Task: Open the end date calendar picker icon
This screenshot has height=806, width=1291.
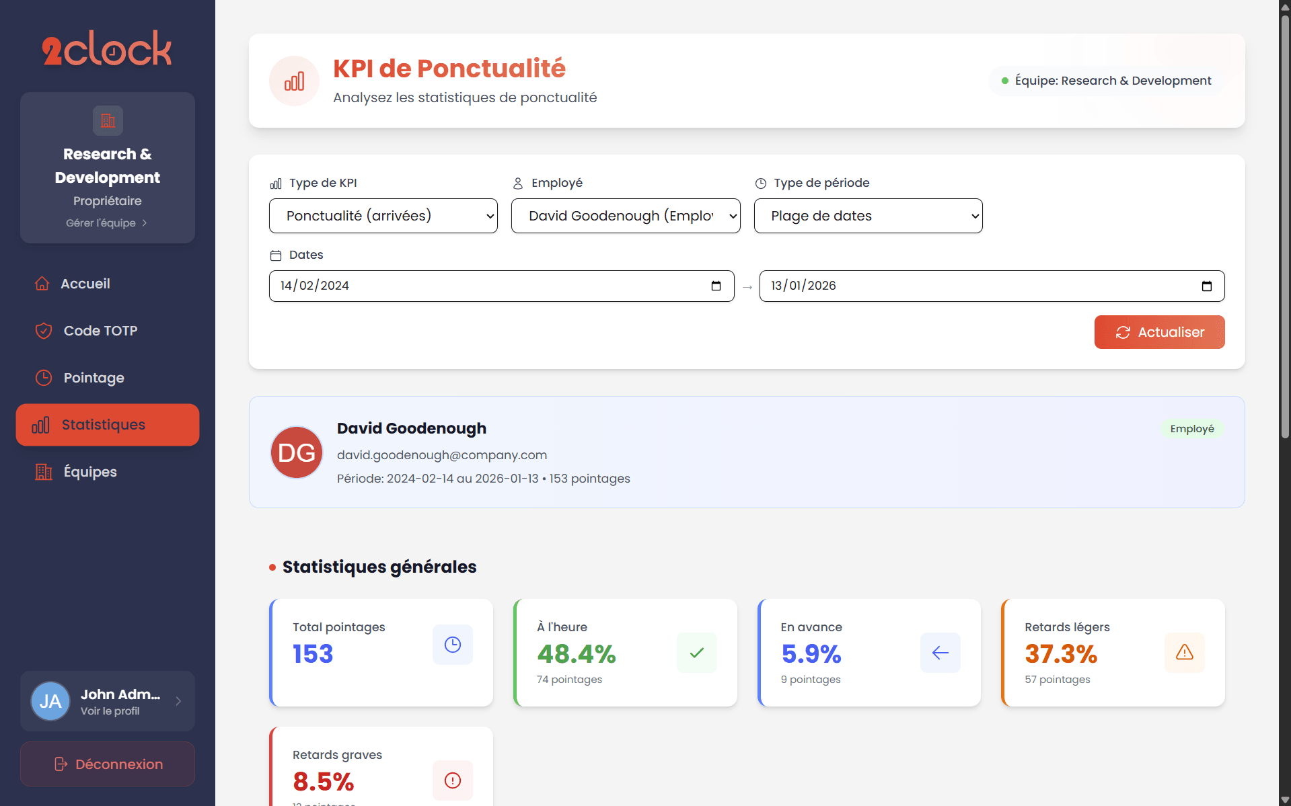Action: 1206,286
